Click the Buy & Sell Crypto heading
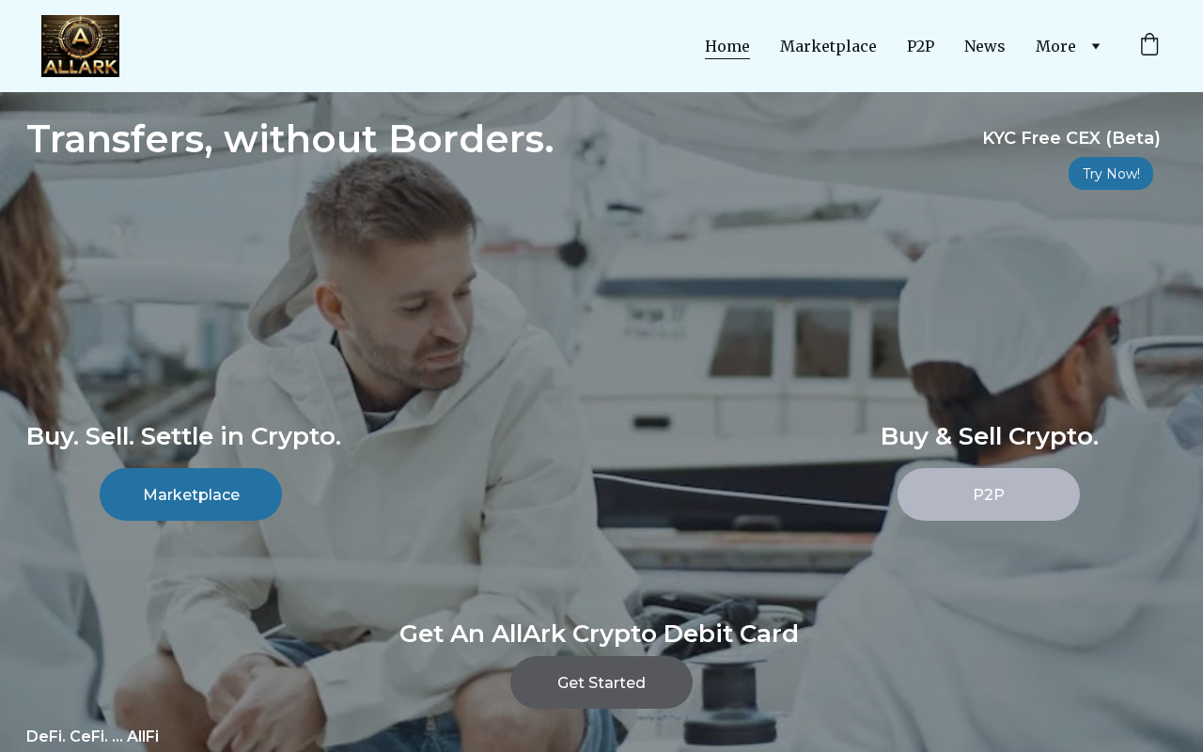 click(x=989, y=436)
